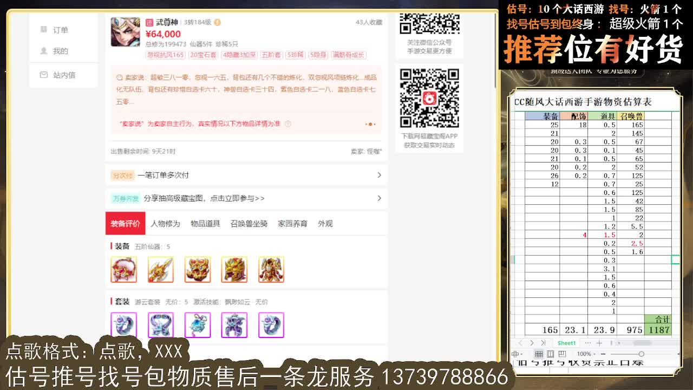Image resolution: width=693 pixels, height=390 pixels.
Task: Click the second 游云套装 set item icon
Action: [161, 325]
